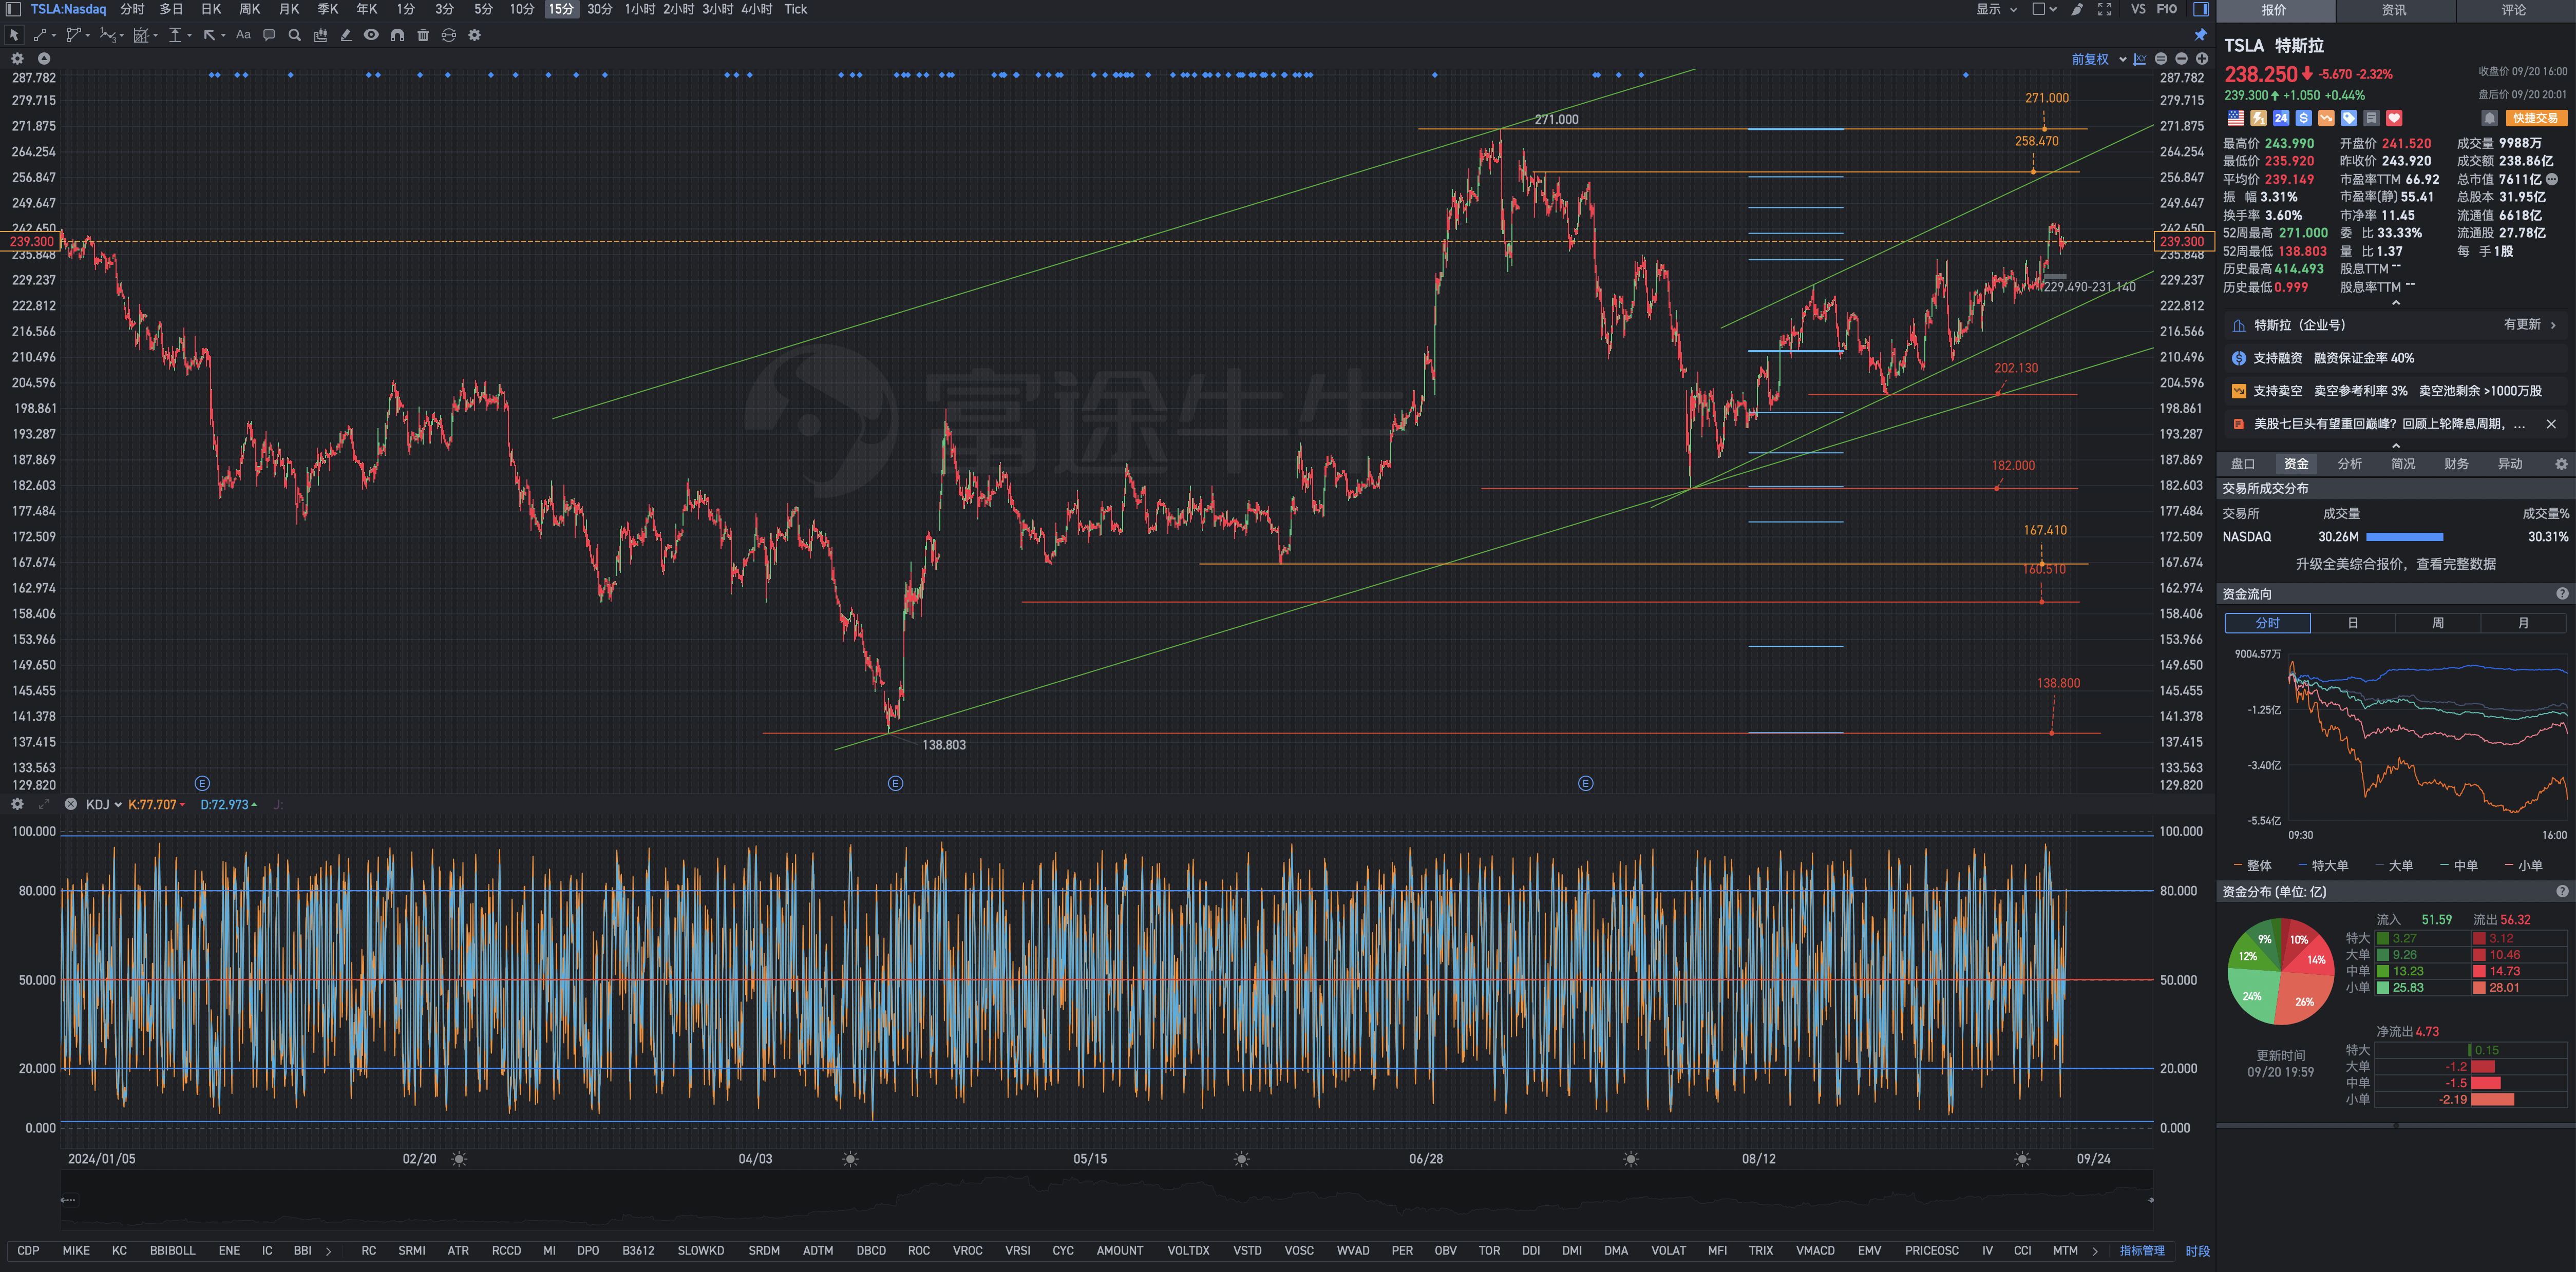Switch to the 日K timeframe
Viewport: 2576px width, 1272px height.
tap(211, 9)
